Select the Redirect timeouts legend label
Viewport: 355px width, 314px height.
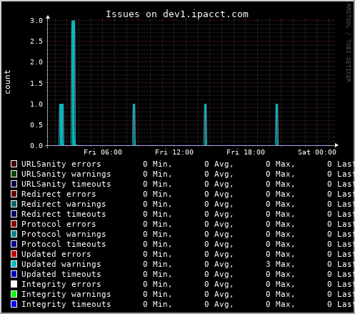pos(64,214)
